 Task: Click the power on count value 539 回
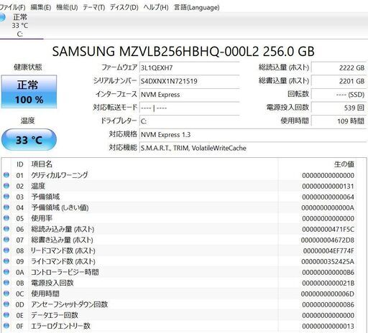[x=339, y=108]
